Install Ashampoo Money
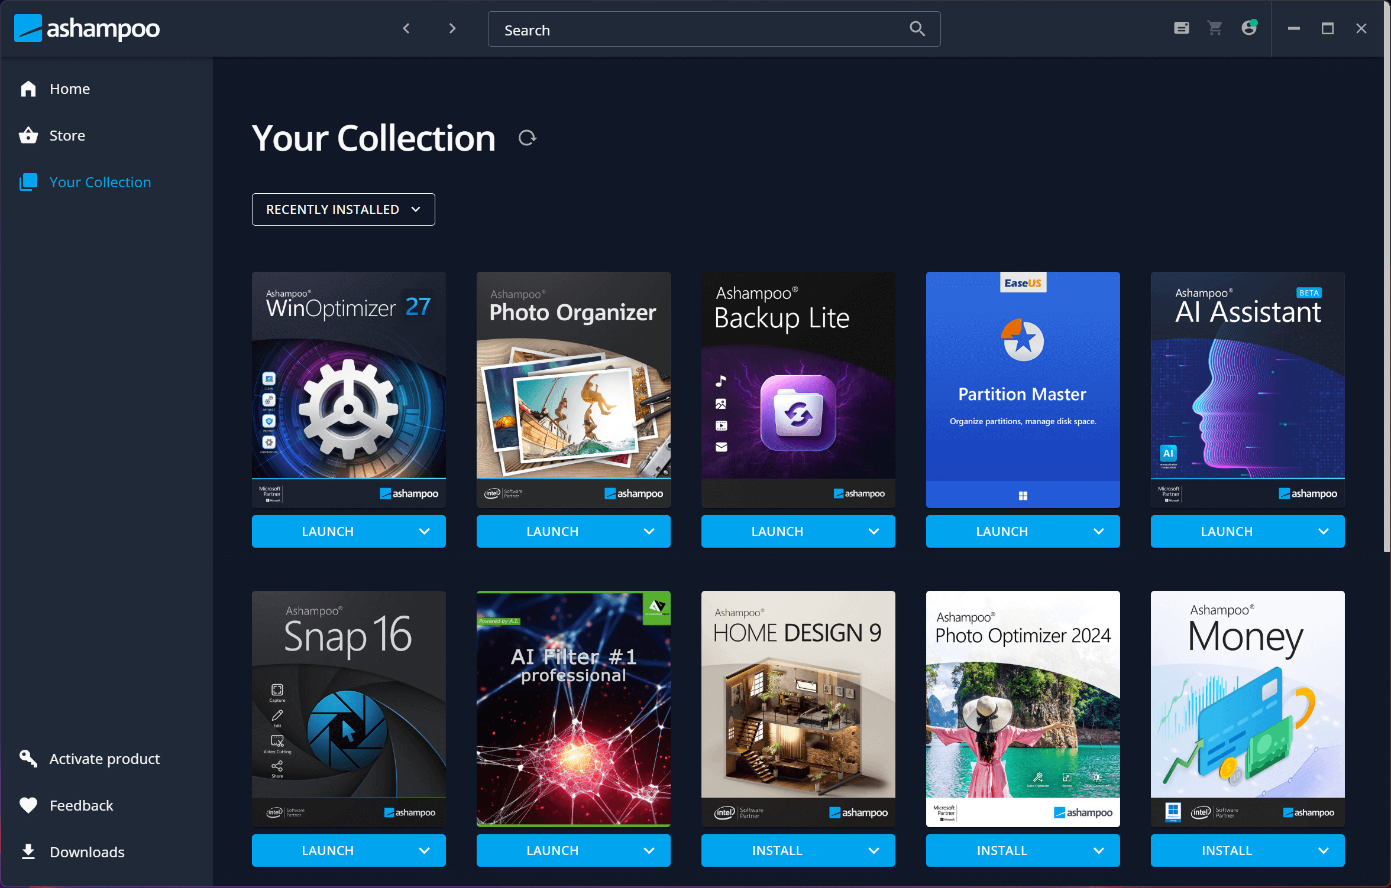 point(1227,850)
